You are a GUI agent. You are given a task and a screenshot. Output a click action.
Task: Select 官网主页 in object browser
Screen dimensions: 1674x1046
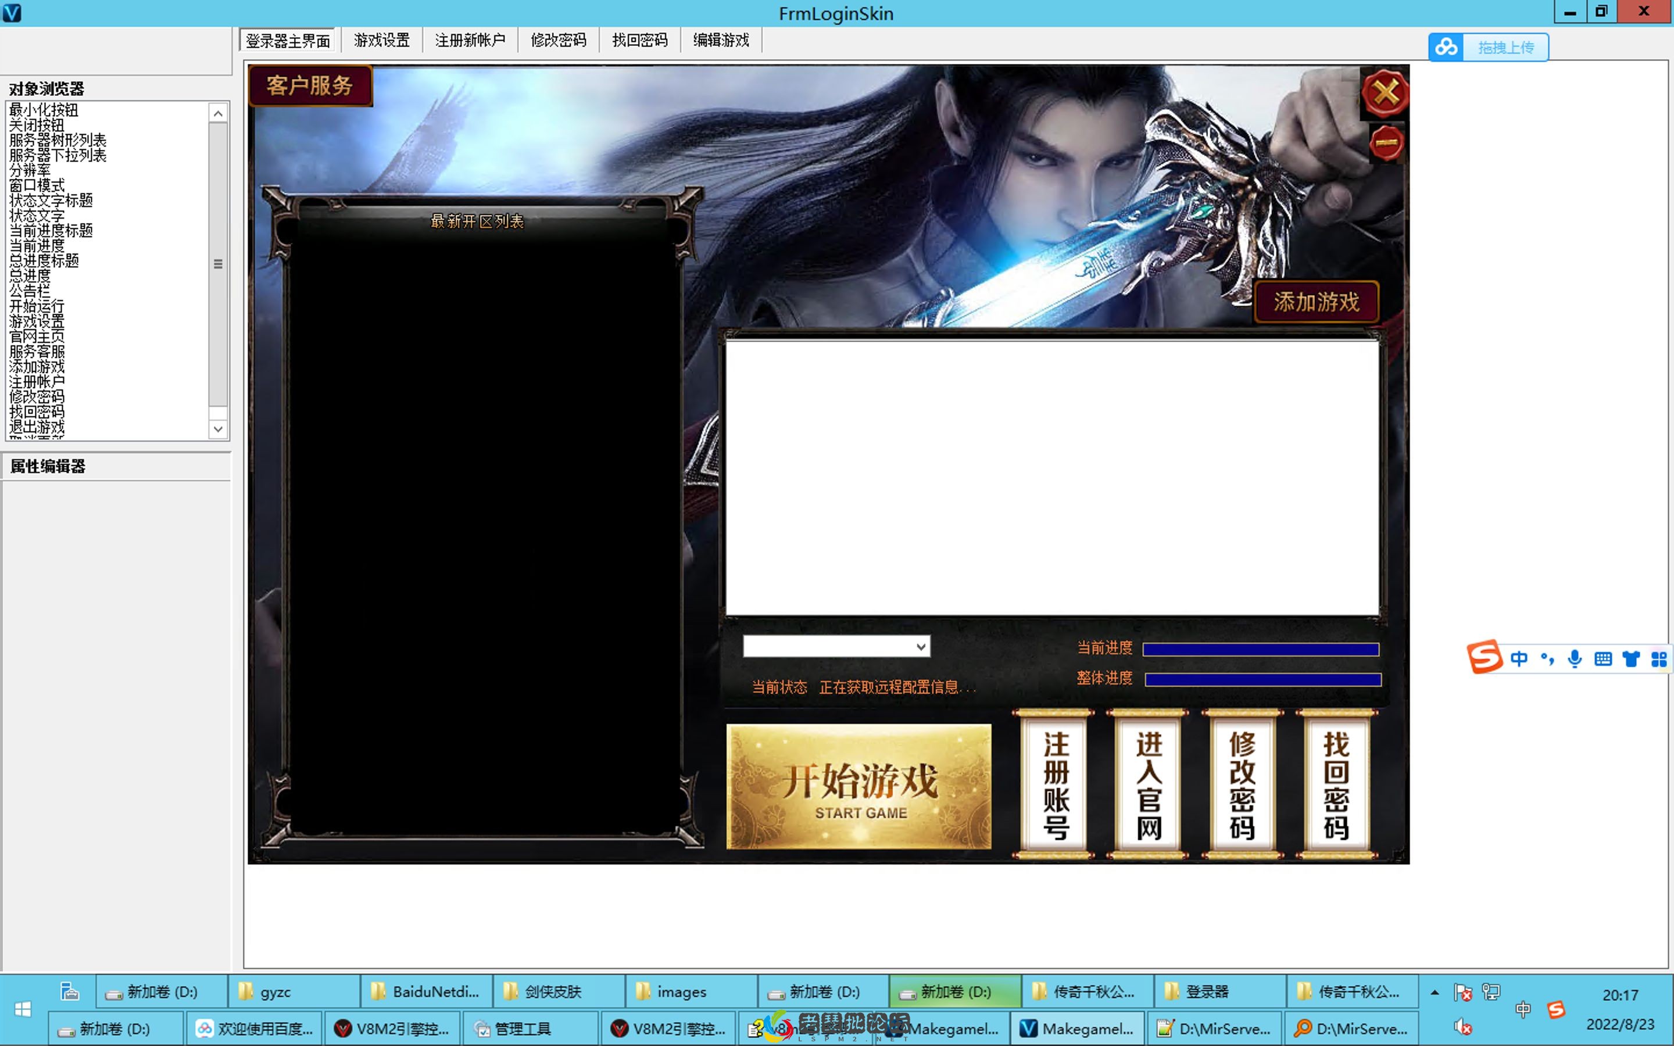[x=37, y=336]
